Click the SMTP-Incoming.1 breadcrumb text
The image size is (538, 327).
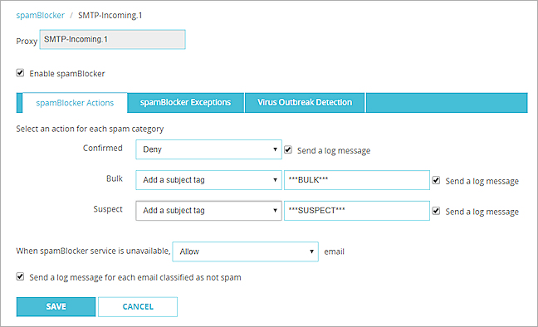pos(110,16)
